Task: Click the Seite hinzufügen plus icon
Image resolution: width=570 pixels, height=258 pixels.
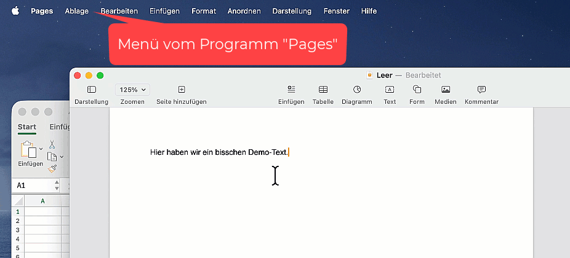Action: 182,89
